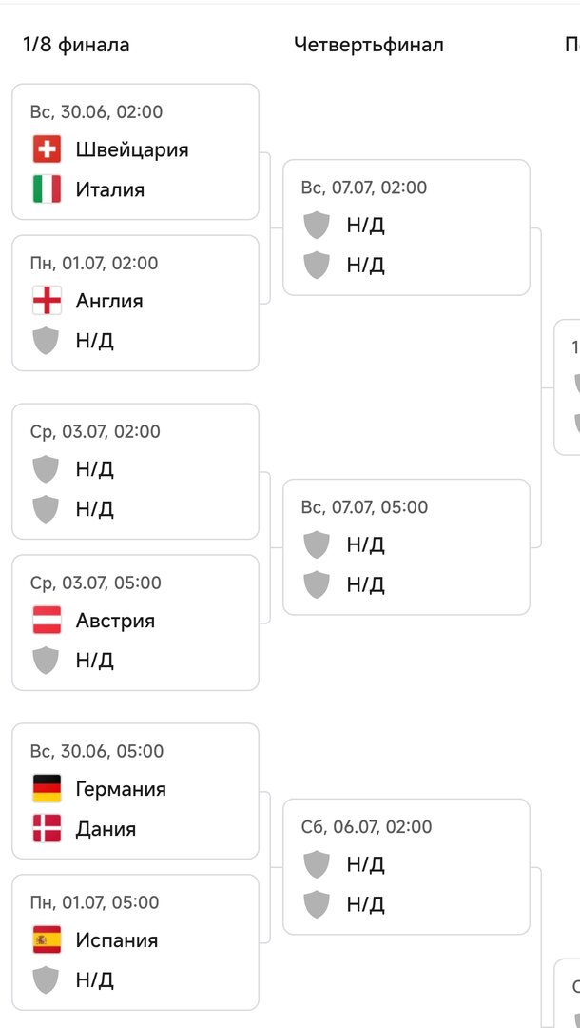
Task: Click the Germany flag icon
Action: (47, 789)
